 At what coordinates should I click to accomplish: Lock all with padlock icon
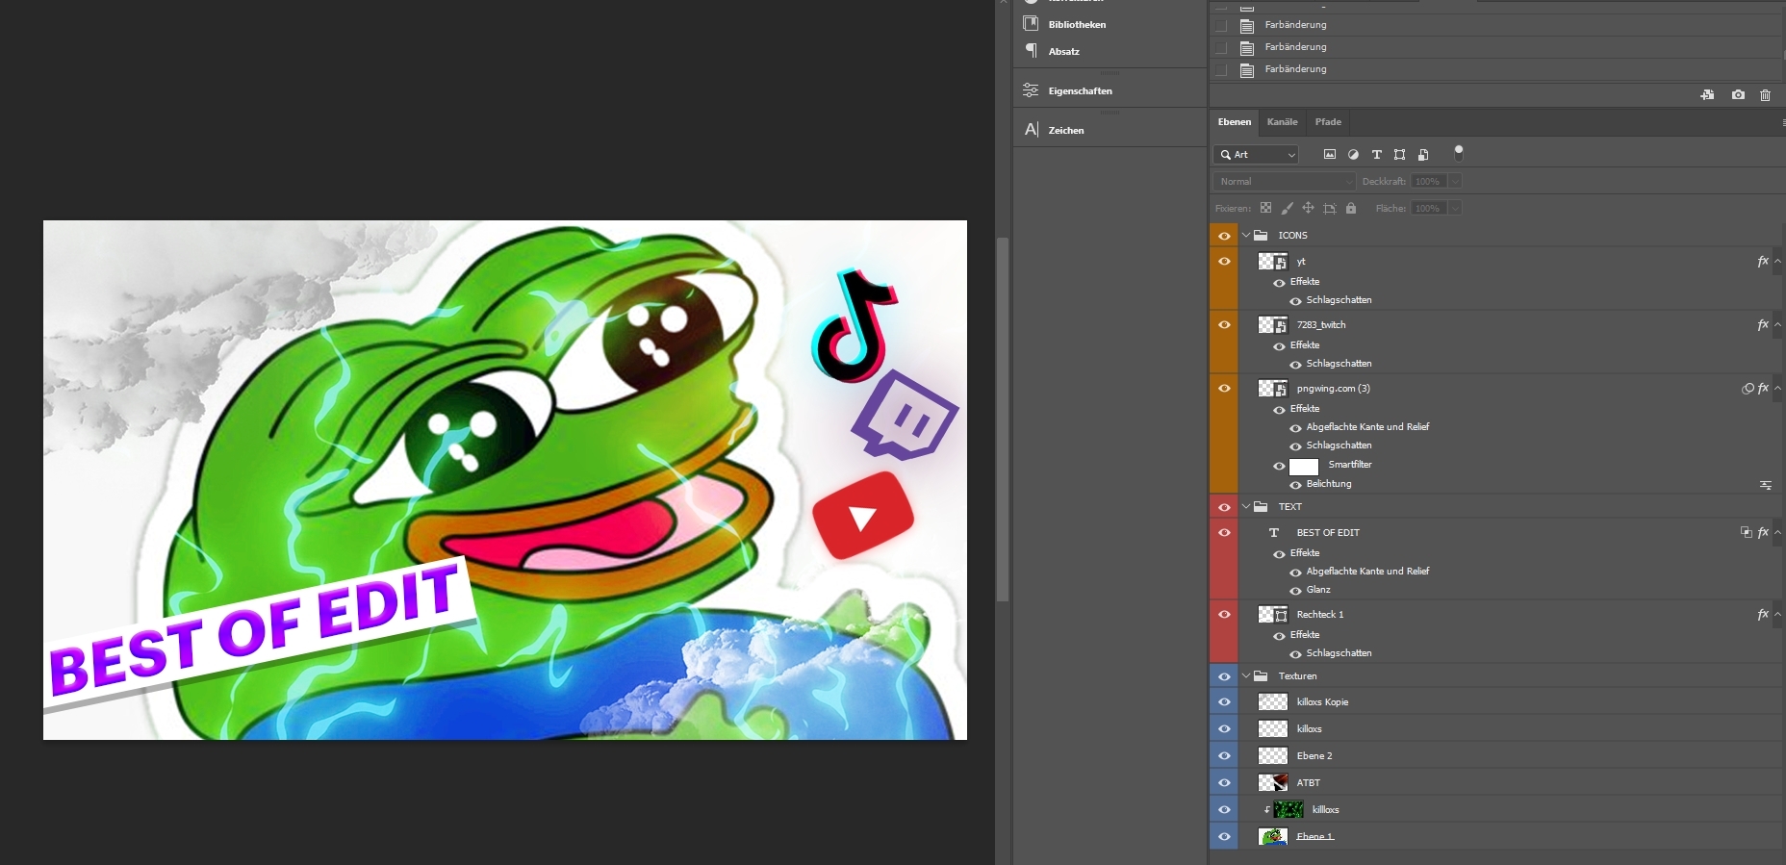pos(1351,208)
